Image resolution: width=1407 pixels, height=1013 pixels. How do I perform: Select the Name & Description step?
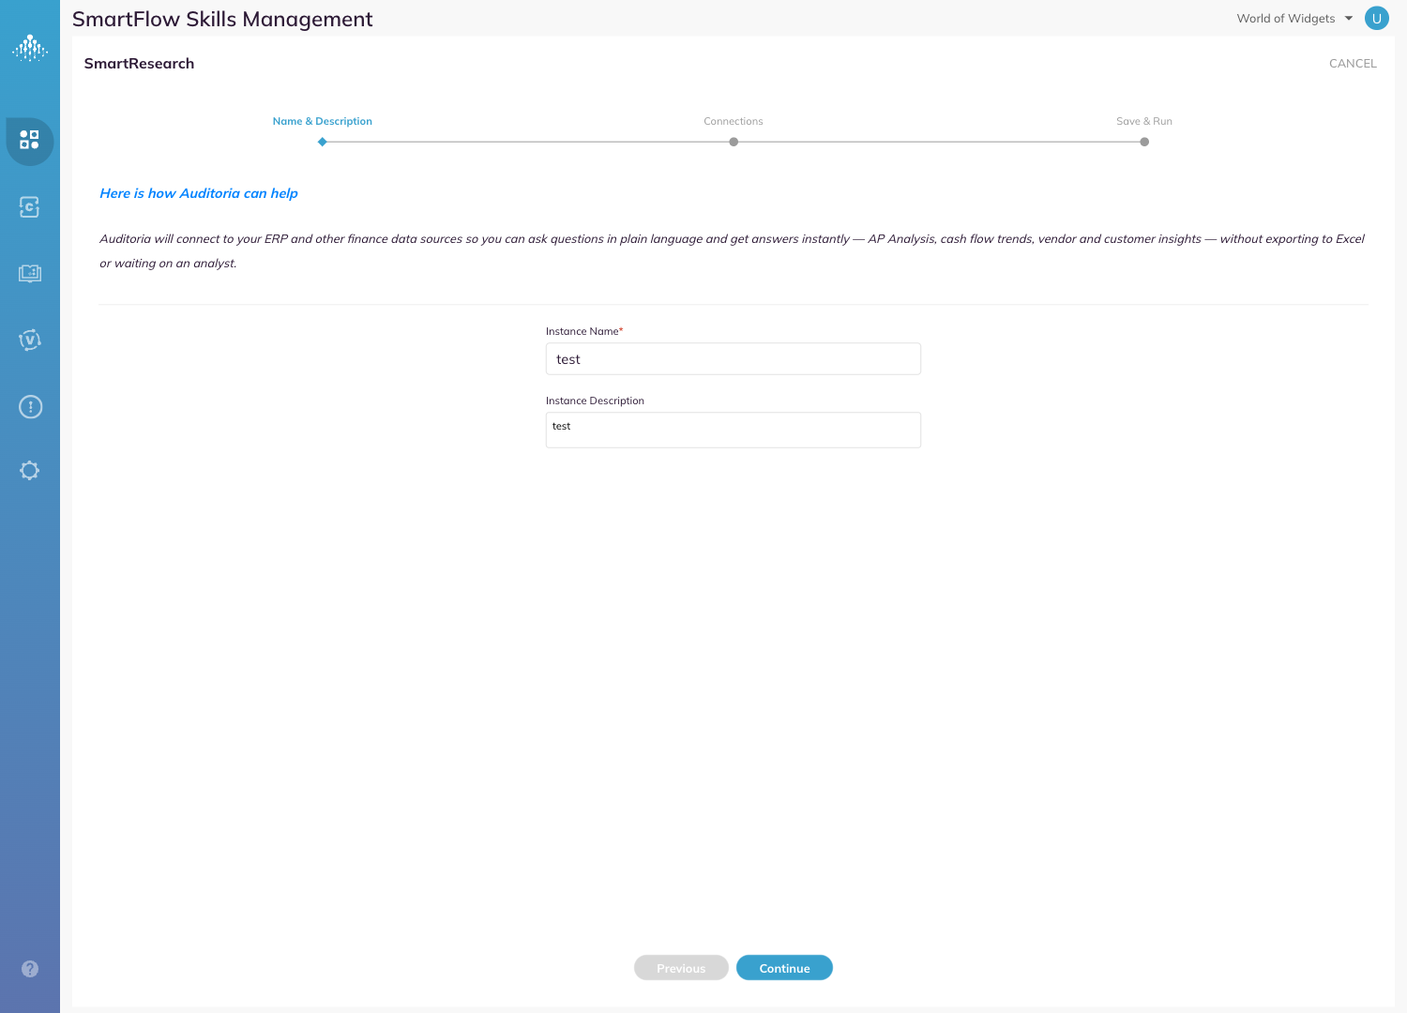pos(323,122)
